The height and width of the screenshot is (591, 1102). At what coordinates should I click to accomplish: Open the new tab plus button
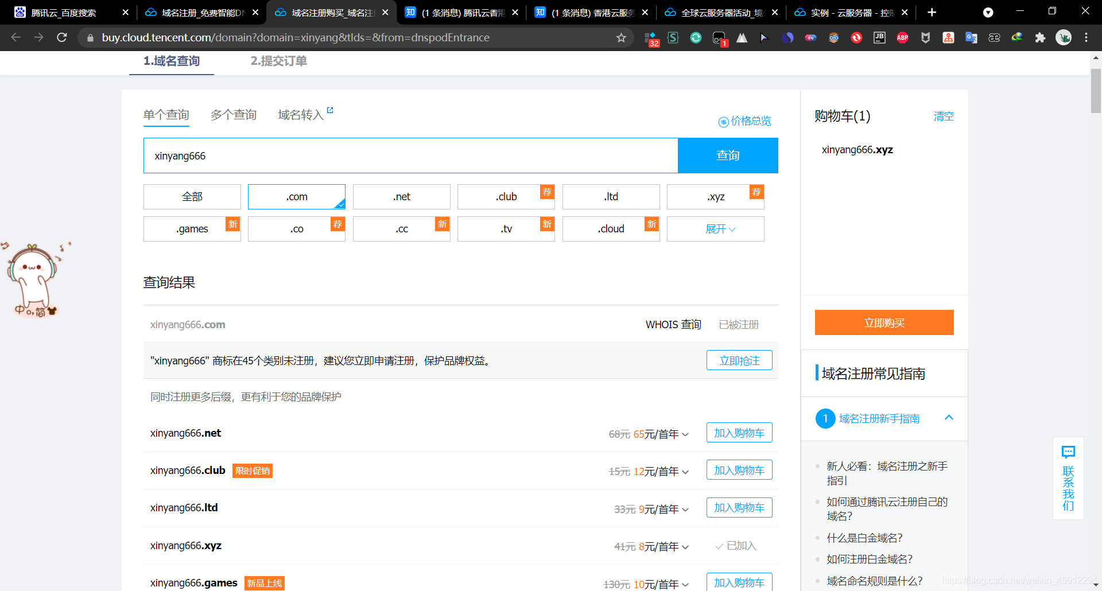point(932,12)
